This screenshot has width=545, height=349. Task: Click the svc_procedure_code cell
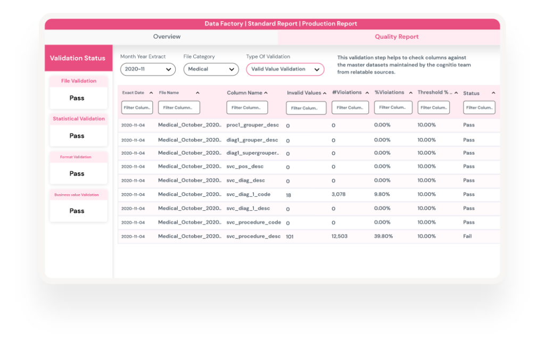(254, 222)
